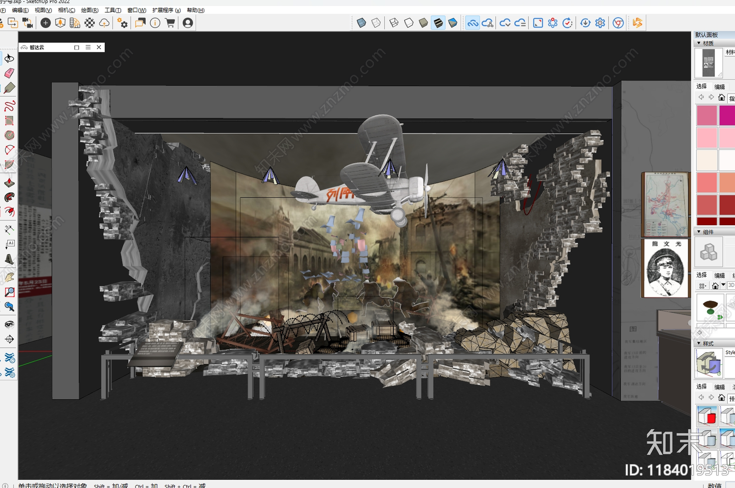The image size is (735, 488).
Task: Activate the Zoom magnifier tool
Action: pyautogui.click(x=9, y=292)
